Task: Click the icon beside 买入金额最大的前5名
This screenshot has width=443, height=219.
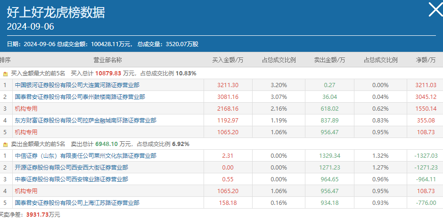Action: [x=5, y=74]
